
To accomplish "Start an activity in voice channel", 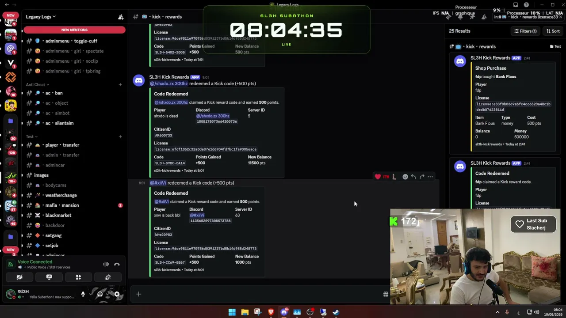I will pyautogui.click(x=78, y=277).
